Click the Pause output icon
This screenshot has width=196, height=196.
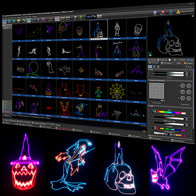pos(171,12)
